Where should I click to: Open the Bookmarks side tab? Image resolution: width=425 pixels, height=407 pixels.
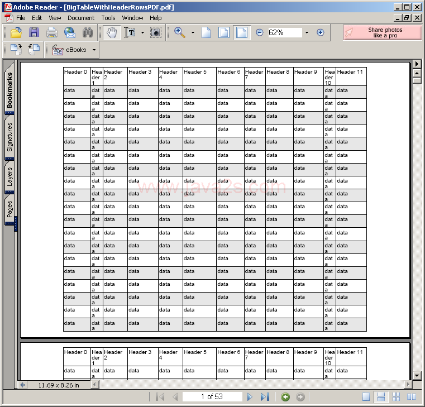click(x=9, y=88)
